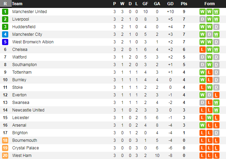Viewport: 226px width, 159px height.
Task: Click the rank 4 blue badge
Action: (5, 34)
